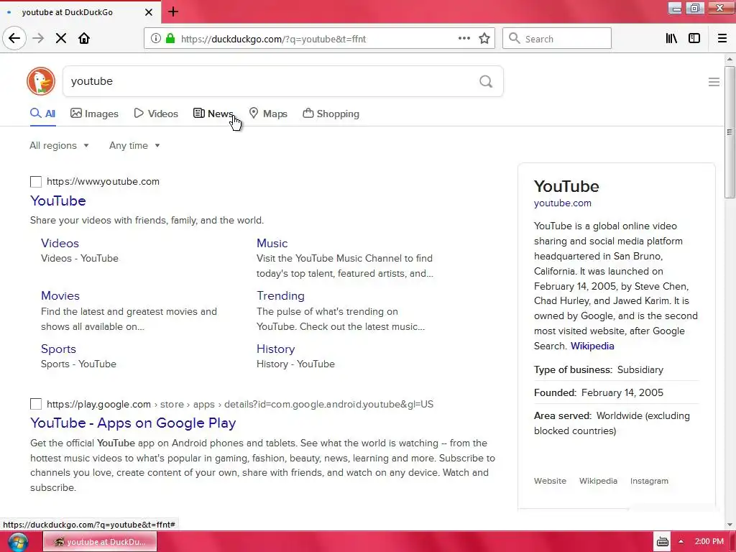Viewport: 736px width, 552px height.
Task: Go back using the browser back arrow
Action: tap(14, 39)
